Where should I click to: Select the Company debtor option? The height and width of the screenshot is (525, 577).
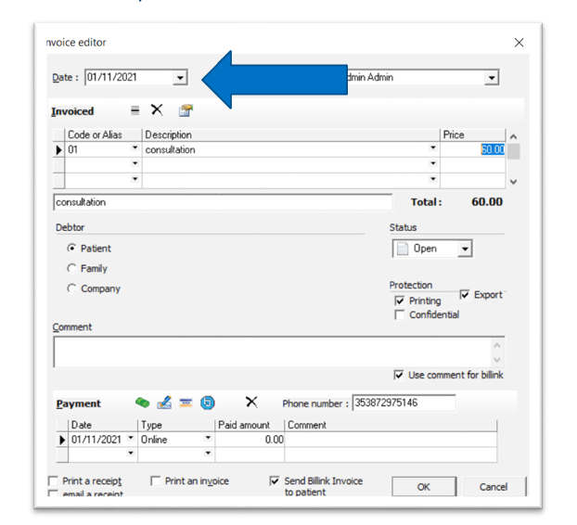[72, 289]
